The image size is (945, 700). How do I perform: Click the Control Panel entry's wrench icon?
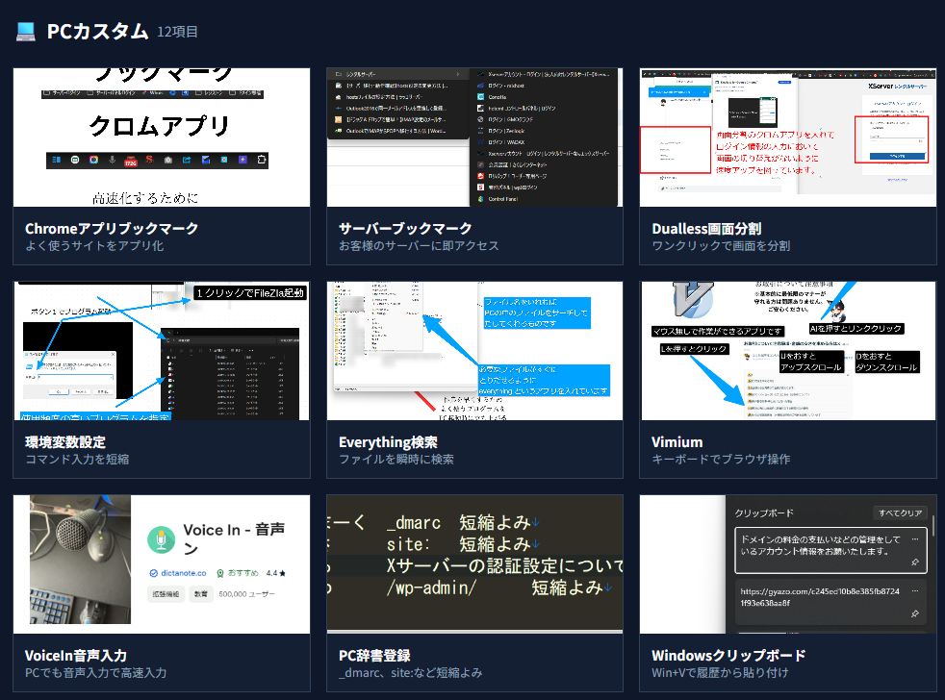(480, 198)
